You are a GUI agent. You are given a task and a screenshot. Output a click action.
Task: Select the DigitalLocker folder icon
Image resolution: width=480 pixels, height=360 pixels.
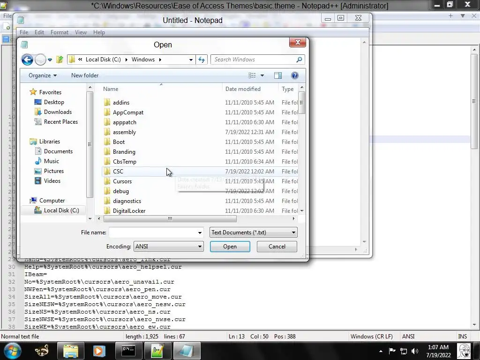point(107,210)
